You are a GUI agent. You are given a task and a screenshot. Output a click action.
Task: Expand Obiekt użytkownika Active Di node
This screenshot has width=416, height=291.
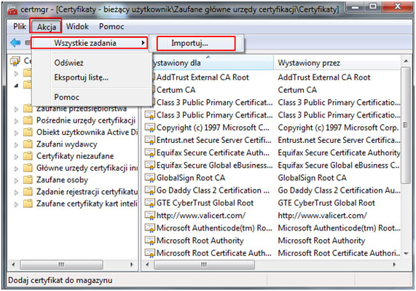(16, 133)
